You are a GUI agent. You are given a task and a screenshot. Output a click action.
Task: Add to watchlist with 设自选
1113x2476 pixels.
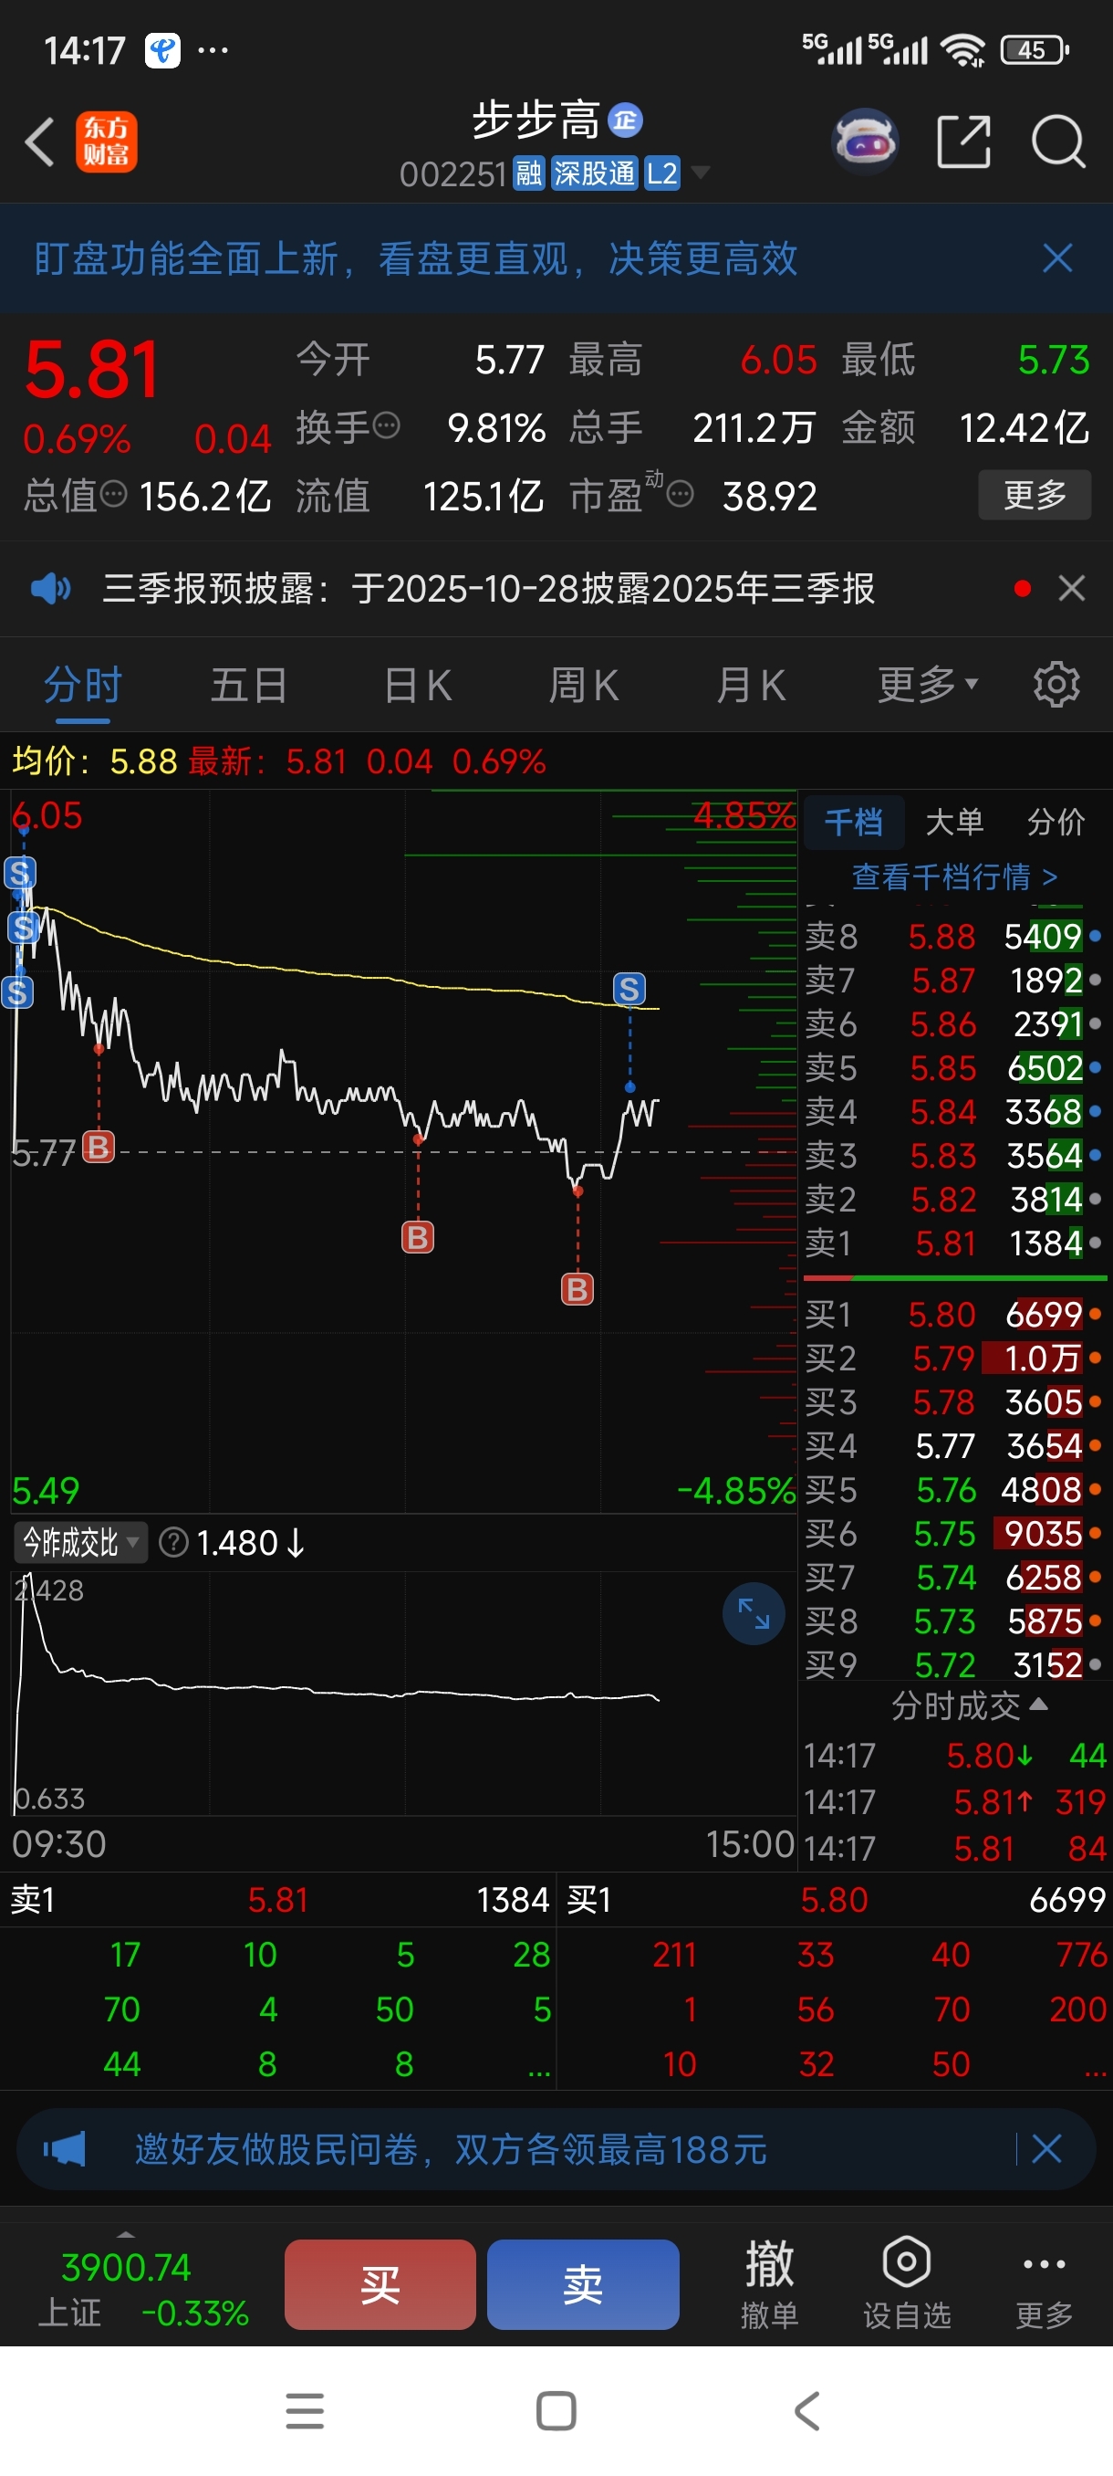coord(907,2283)
